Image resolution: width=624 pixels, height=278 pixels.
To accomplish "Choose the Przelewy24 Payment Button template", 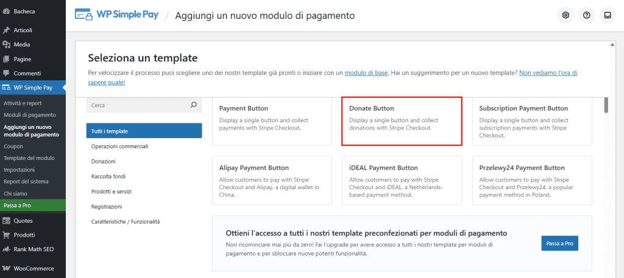I will coord(532,180).
